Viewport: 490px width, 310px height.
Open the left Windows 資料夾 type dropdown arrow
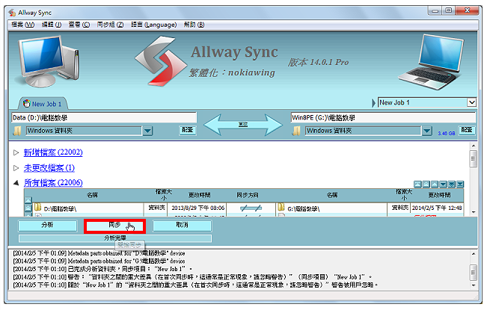click(x=147, y=131)
